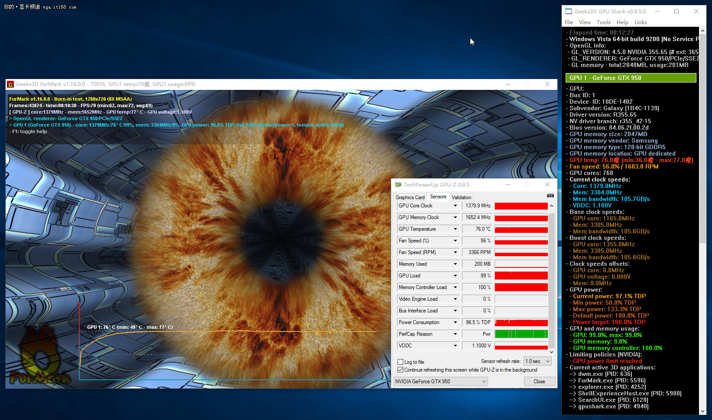Open GPU Shark File menu
The width and height of the screenshot is (712, 420).
[569, 22]
